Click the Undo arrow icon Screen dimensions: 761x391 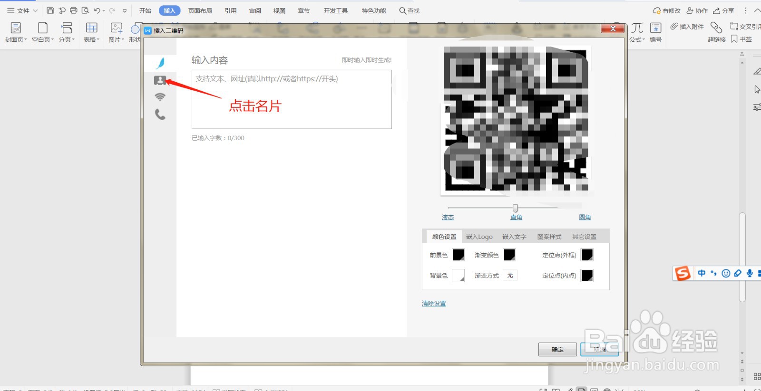tap(97, 10)
